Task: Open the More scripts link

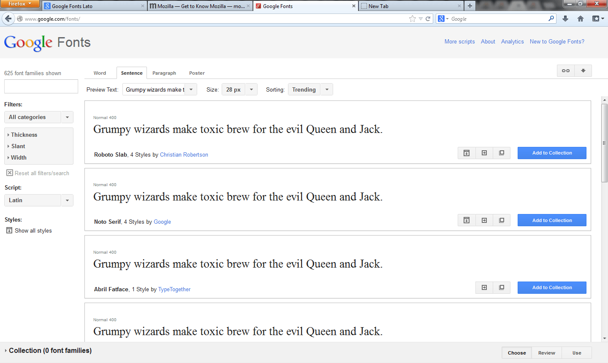Action: (x=459, y=41)
